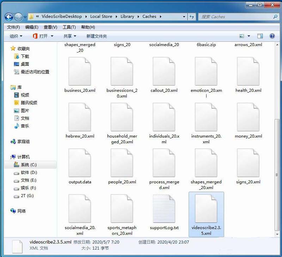
Task: Select the money_20.xml file icon
Action: (248, 117)
